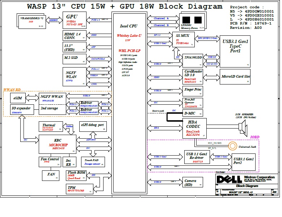282x217 pixels.
Task: Click the HDA CODEC Realtek block
Action: tap(194, 128)
